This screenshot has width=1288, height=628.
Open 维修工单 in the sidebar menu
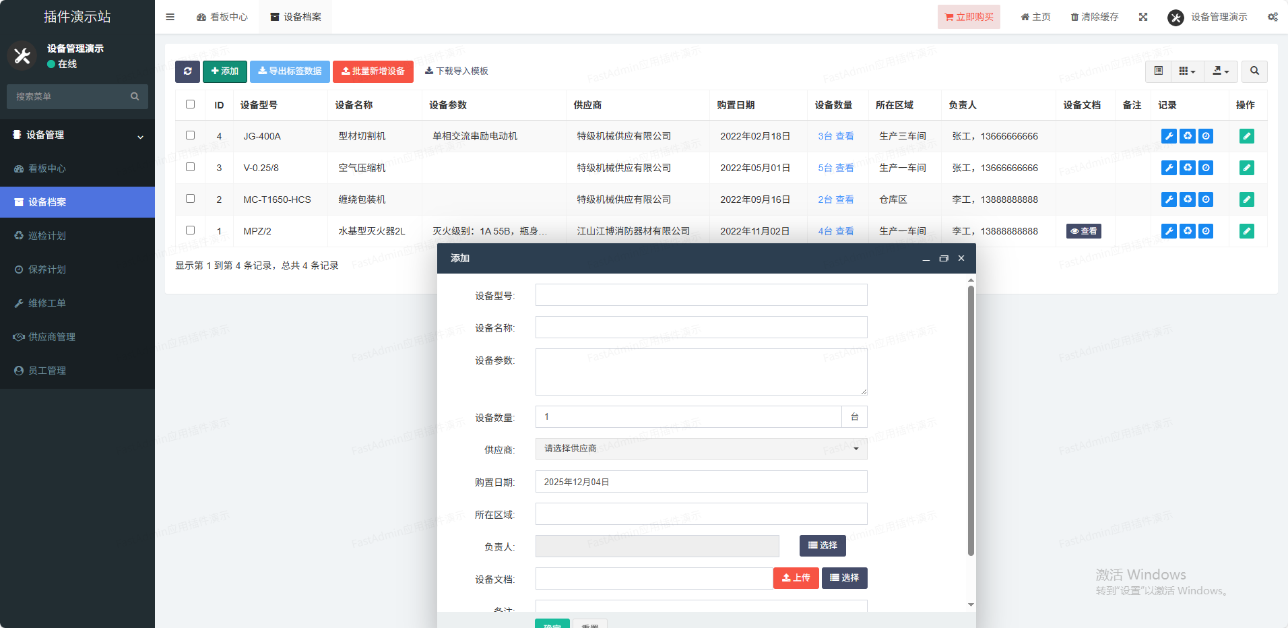pyautogui.click(x=47, y=303)
